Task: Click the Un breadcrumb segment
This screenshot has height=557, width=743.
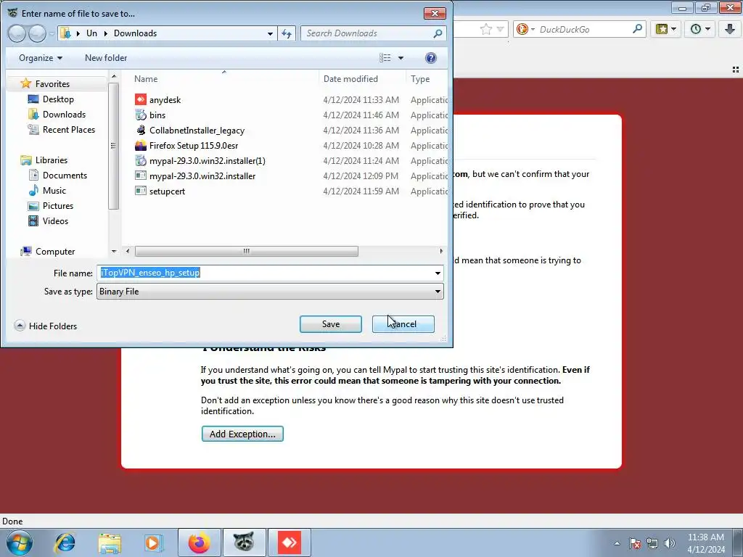Action: click(91, 33)
